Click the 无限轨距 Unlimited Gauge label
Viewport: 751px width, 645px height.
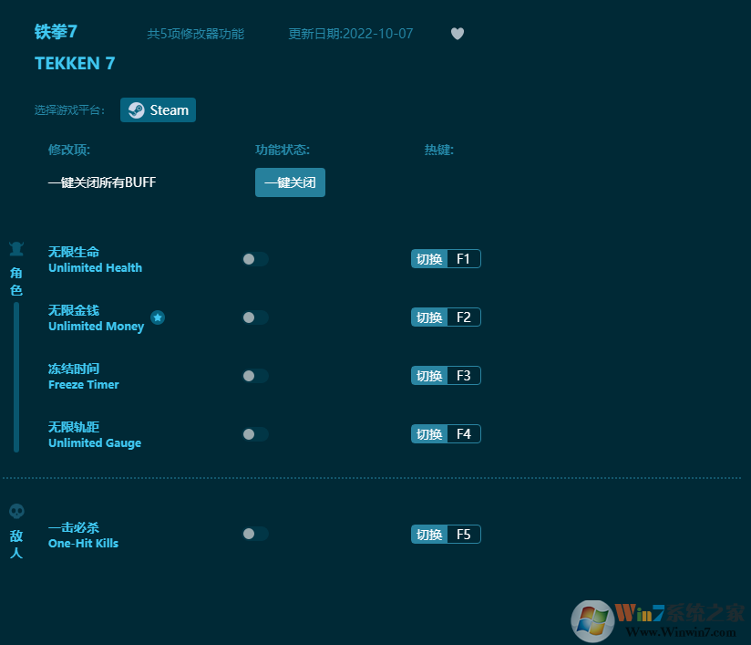point(95,435)
